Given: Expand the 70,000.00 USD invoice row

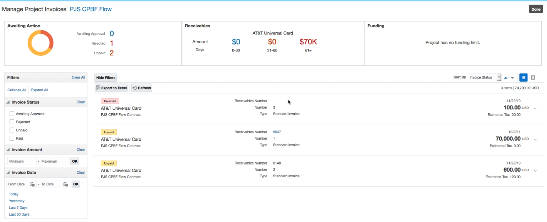Looking at the screenshot, I should [535, 140].
